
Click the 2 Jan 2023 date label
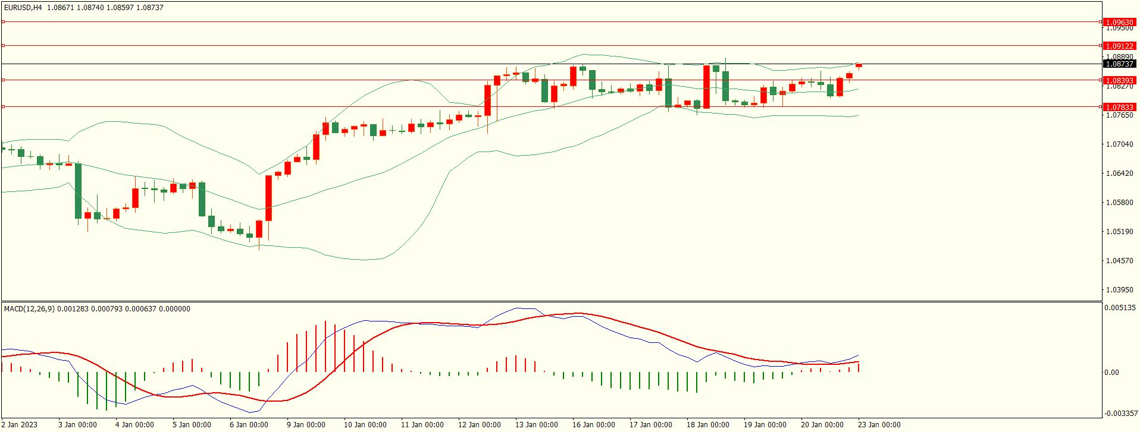19,424
